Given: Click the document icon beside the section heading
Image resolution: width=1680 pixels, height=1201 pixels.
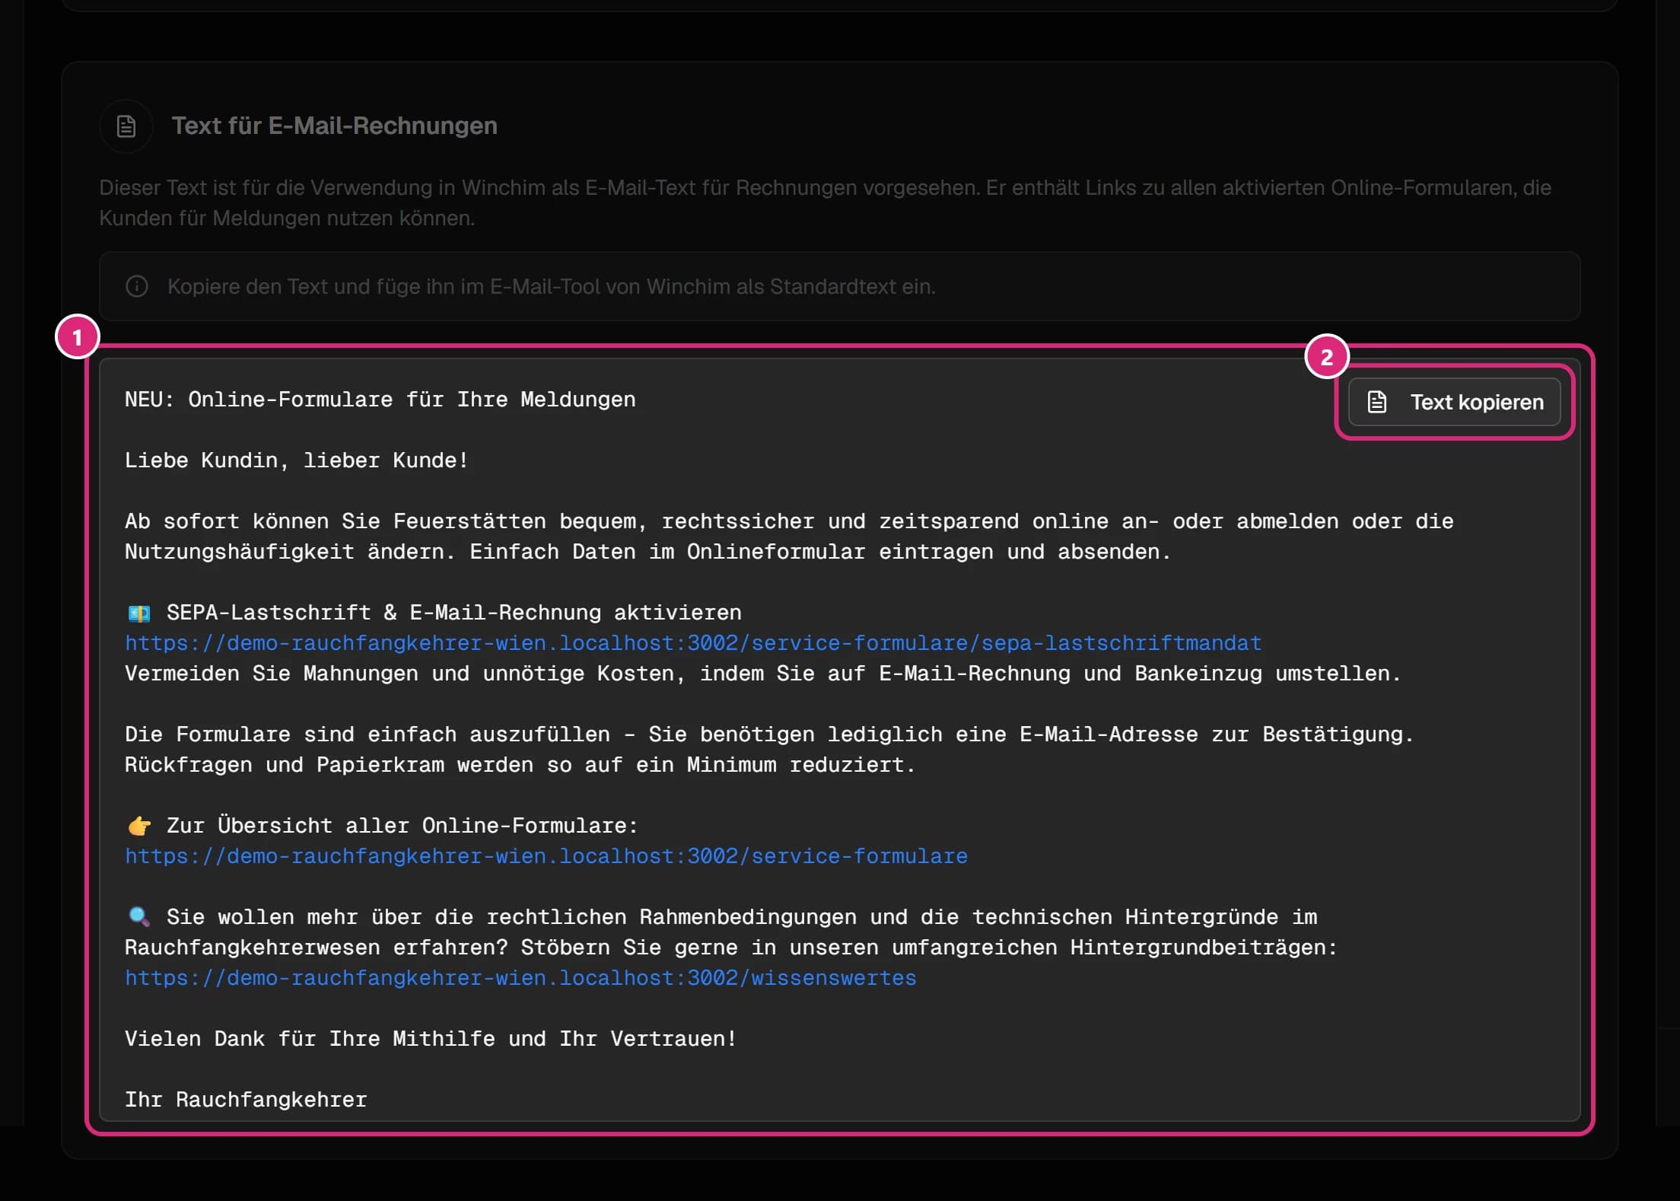Looking at the screenshot, I should 126,126.
